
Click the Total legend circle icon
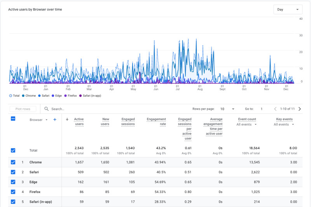[10, 95]
